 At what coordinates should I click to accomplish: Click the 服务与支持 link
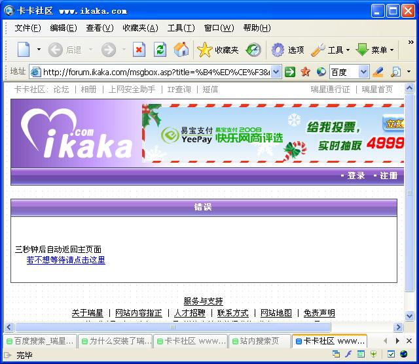pos(204,301)
